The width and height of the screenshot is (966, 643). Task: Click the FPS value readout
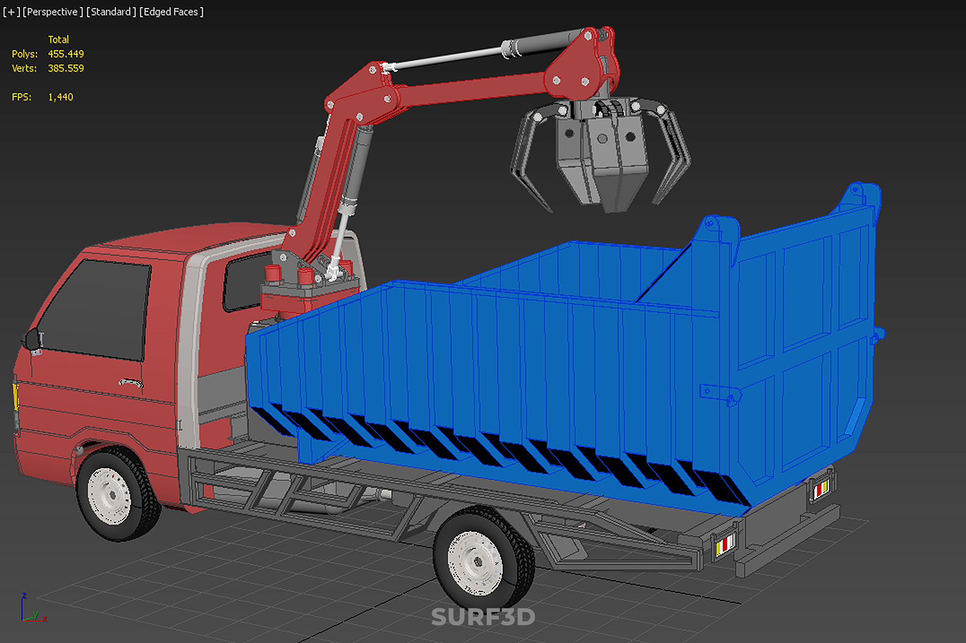pos(60,97)
